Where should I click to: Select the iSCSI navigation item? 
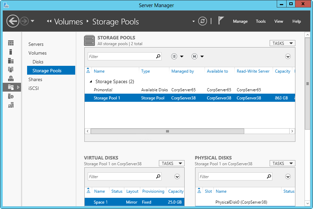[34, 88]
